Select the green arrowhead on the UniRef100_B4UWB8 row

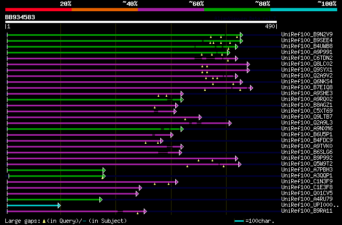pos(237,46)
